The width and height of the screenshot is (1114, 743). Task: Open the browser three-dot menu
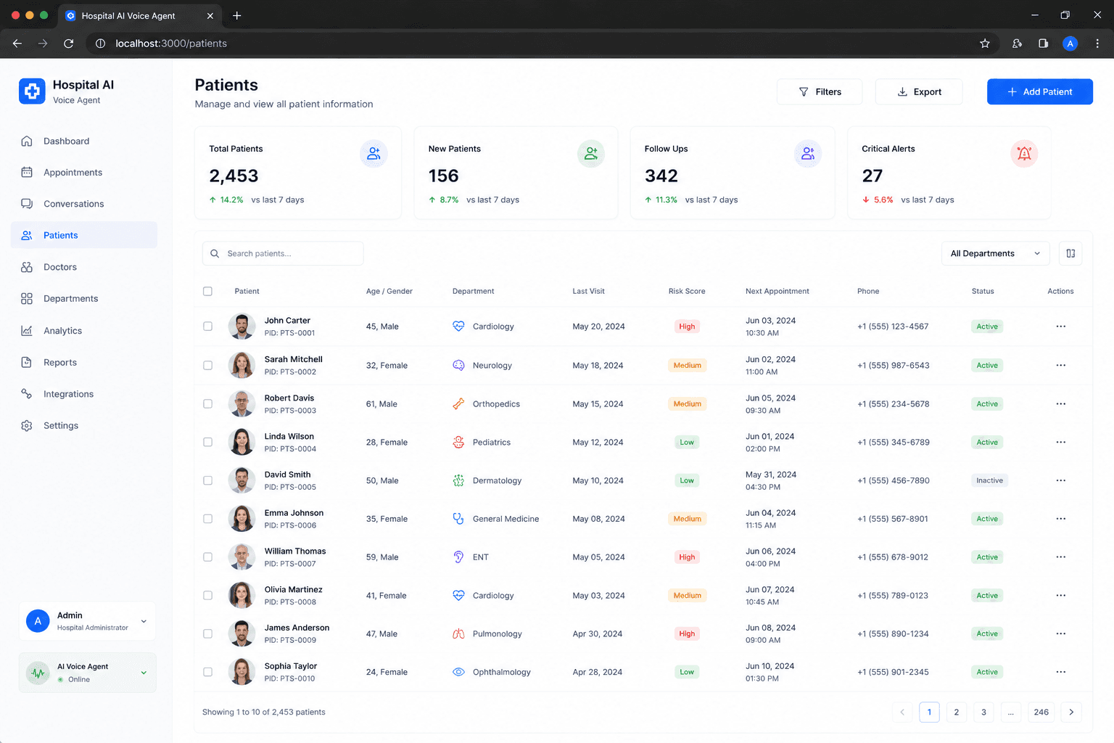[x=1097, y=44]
